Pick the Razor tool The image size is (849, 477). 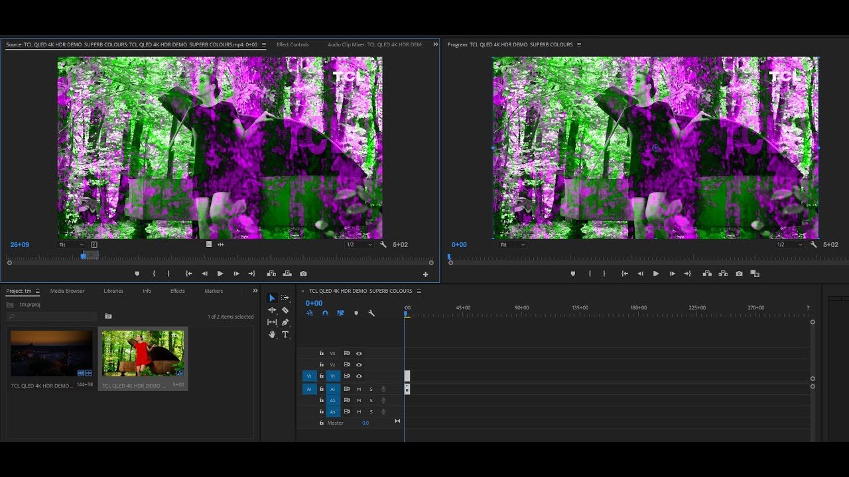pos(285,310)
